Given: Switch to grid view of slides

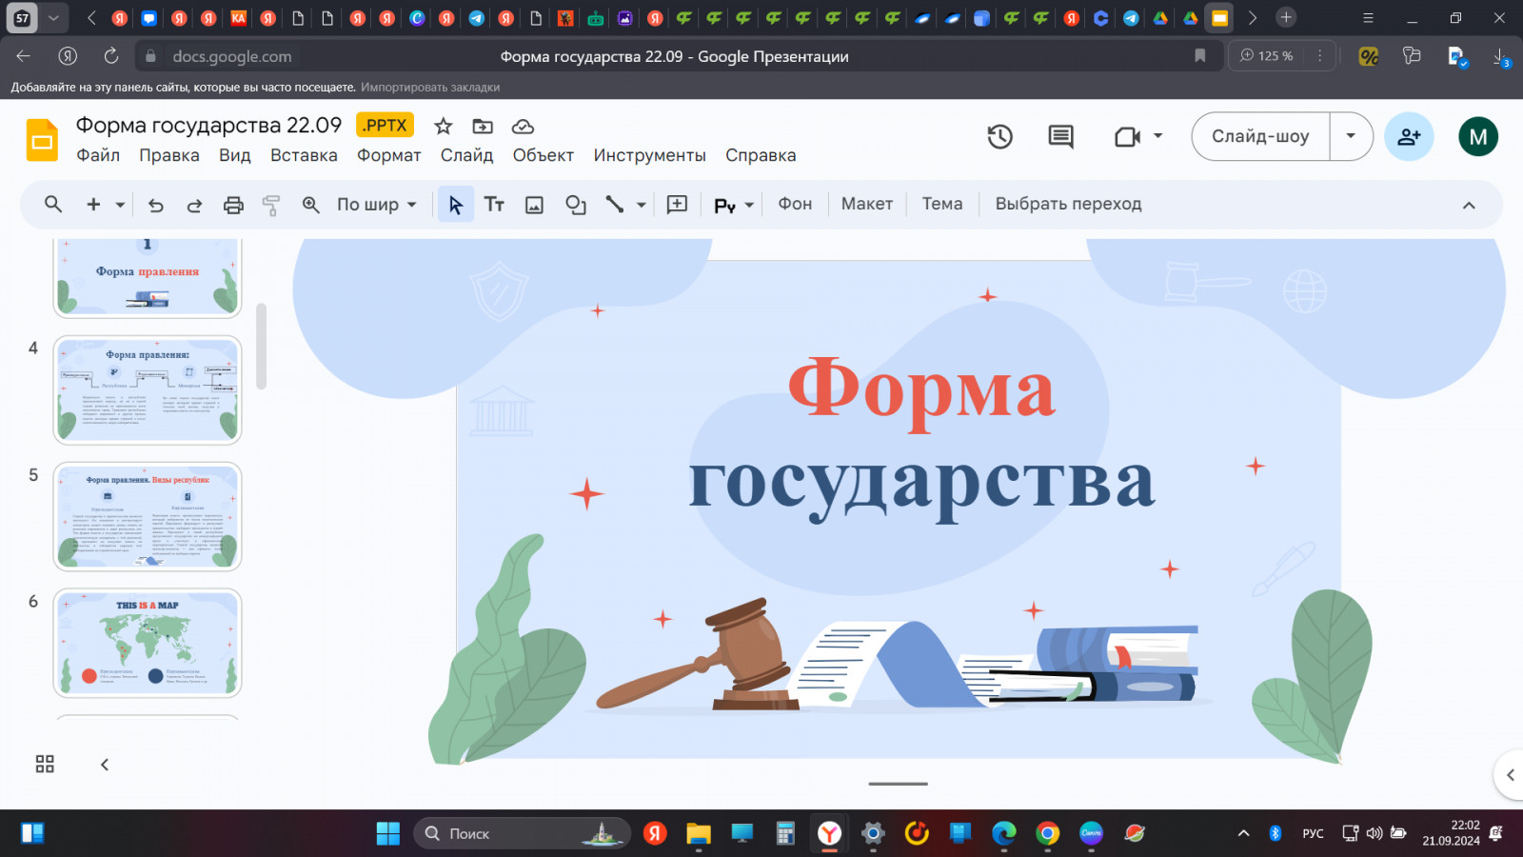Looking at the screenshot, I should [45, 764].
